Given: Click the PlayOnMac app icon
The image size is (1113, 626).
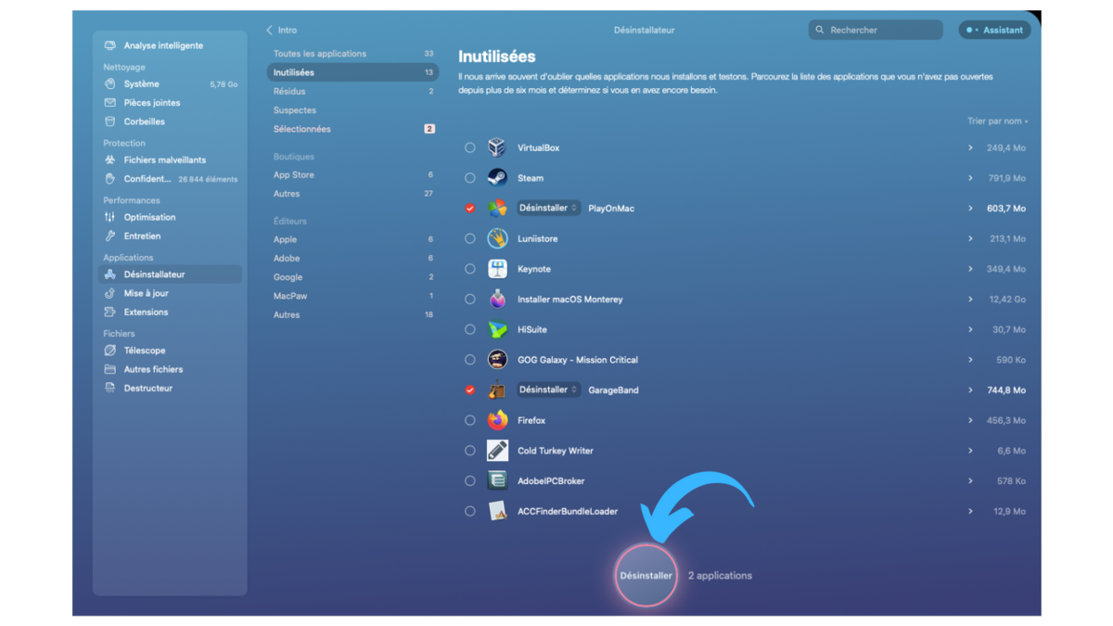Looking at the screenshot, I should coord(497,209).
